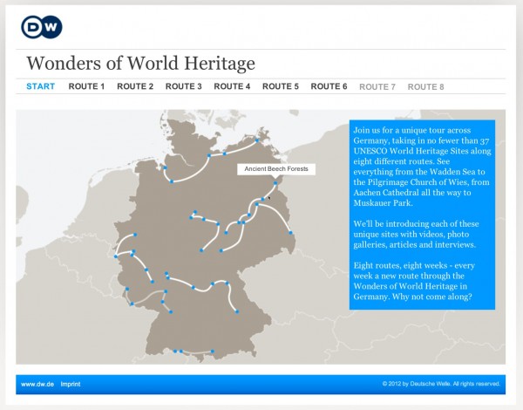The image size is (523, 410).
Task: Open the Imprint link in the footer
Action: (x=71, y=383)
